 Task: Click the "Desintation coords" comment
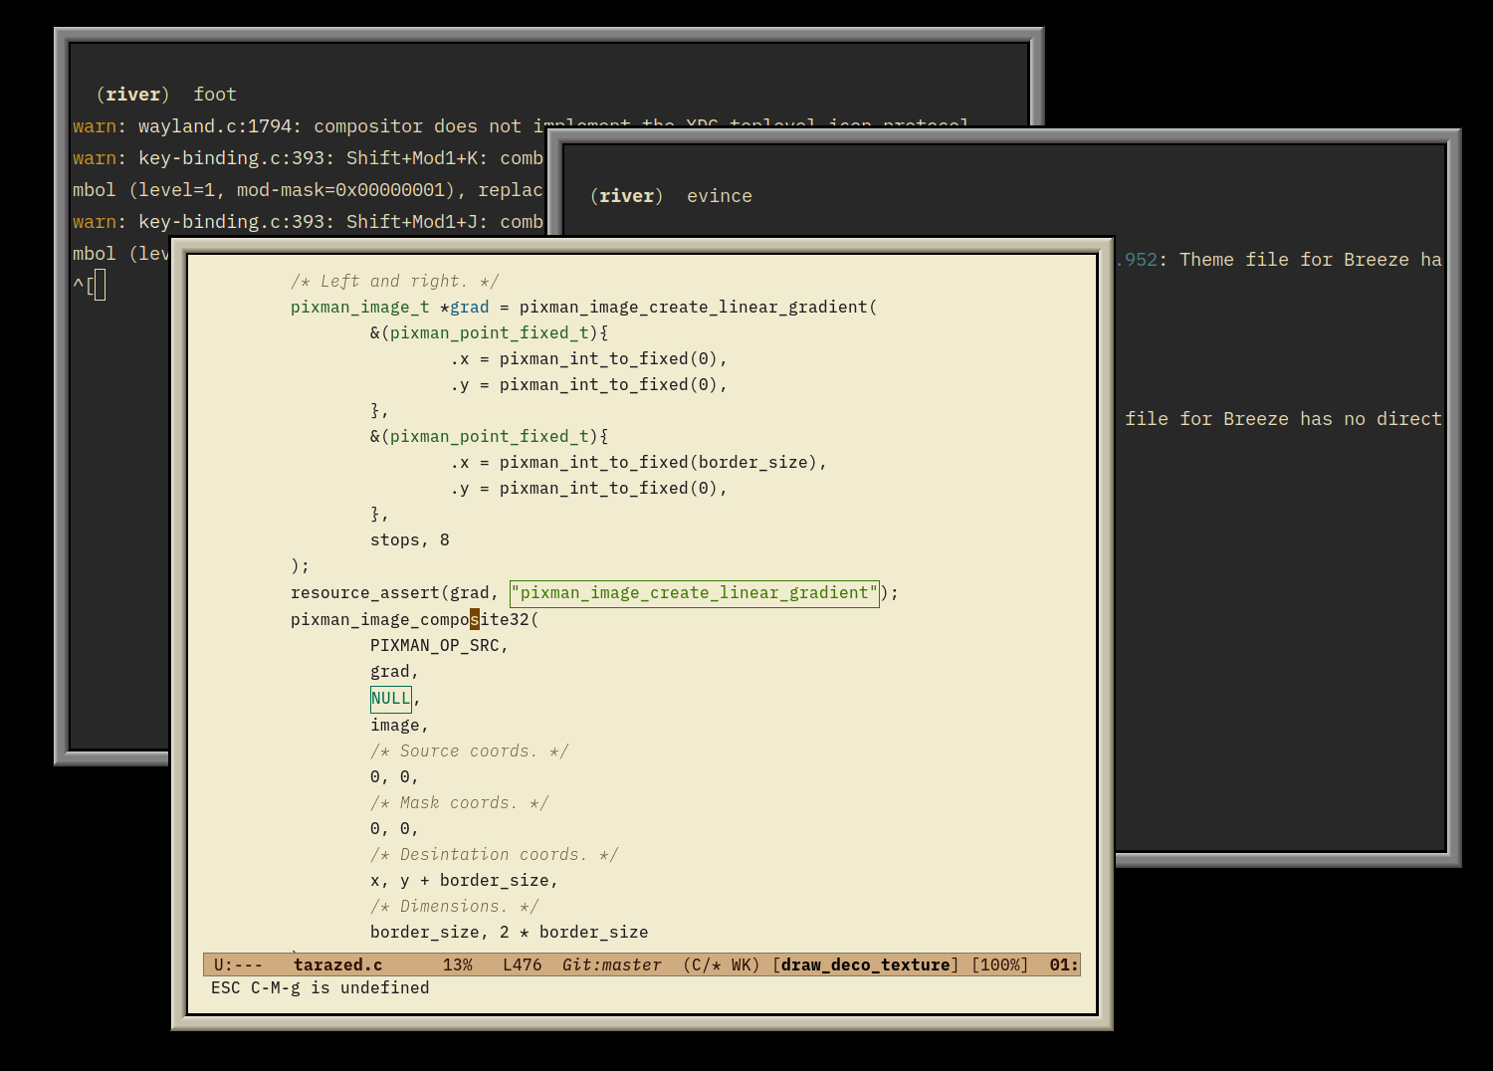tap(494, 855)
